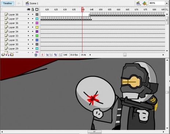Hide Layer 38 using its visibility dot
Screen dimensions: 170x134
coord(28,14)
